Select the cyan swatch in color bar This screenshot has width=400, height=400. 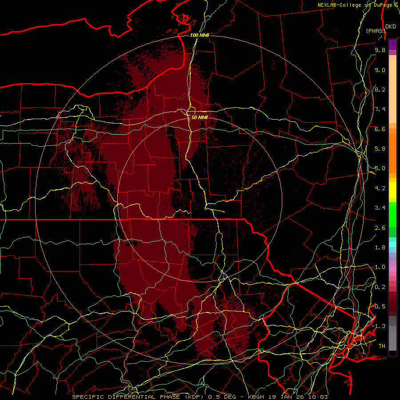(x=392, y=244)
